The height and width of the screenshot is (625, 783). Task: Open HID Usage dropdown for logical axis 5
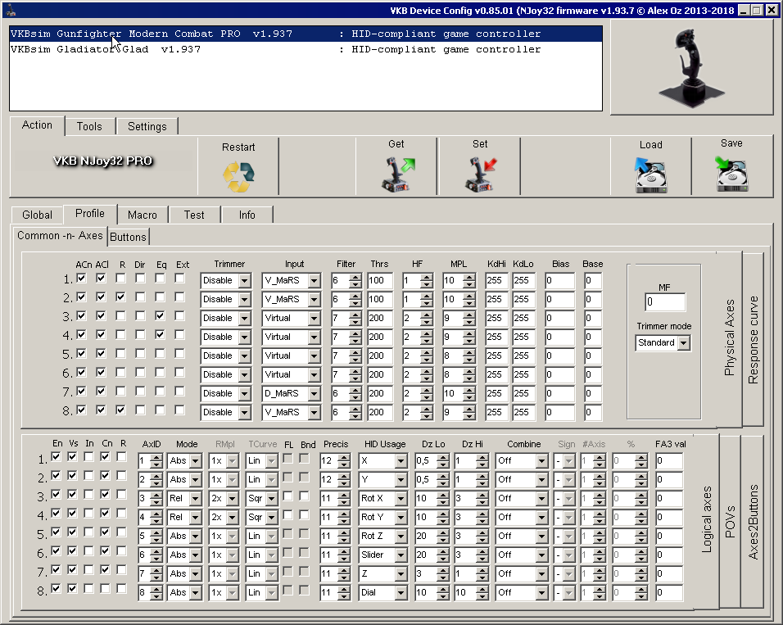pos(400,536)
